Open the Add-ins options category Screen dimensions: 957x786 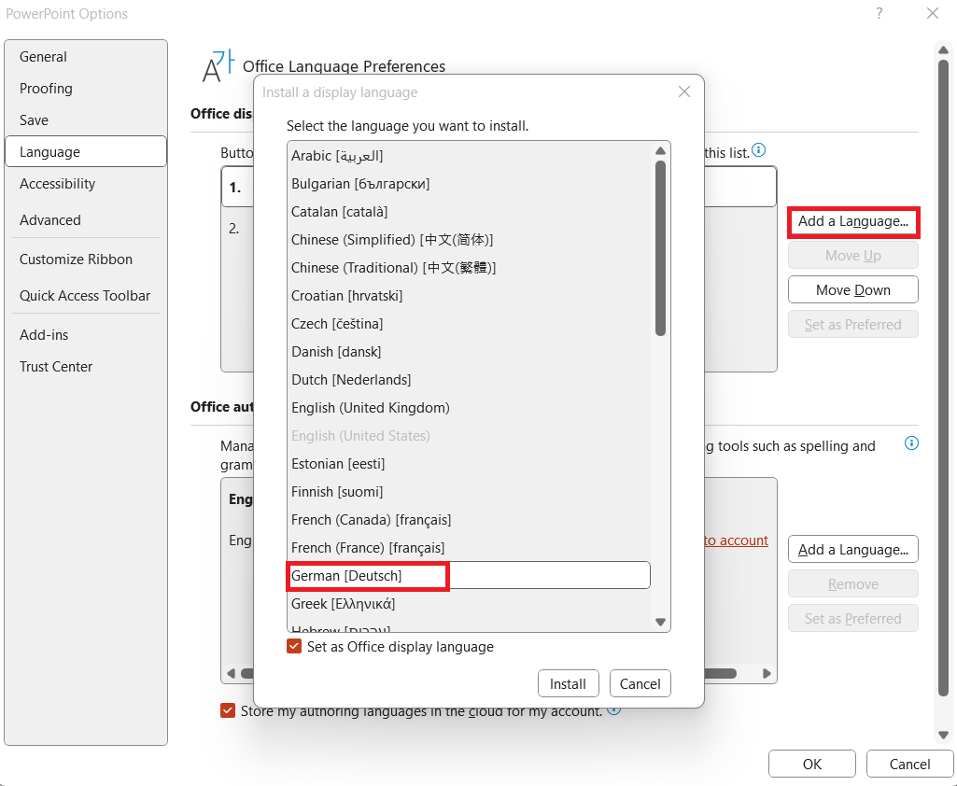point(86,335)
